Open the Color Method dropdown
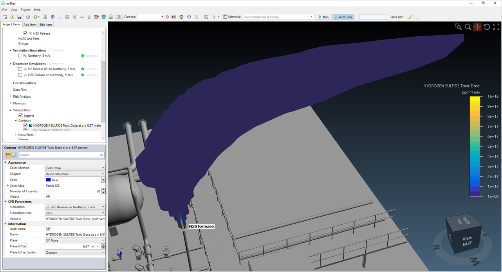Screen dimensions: 502x272 [x=75, y=168]
